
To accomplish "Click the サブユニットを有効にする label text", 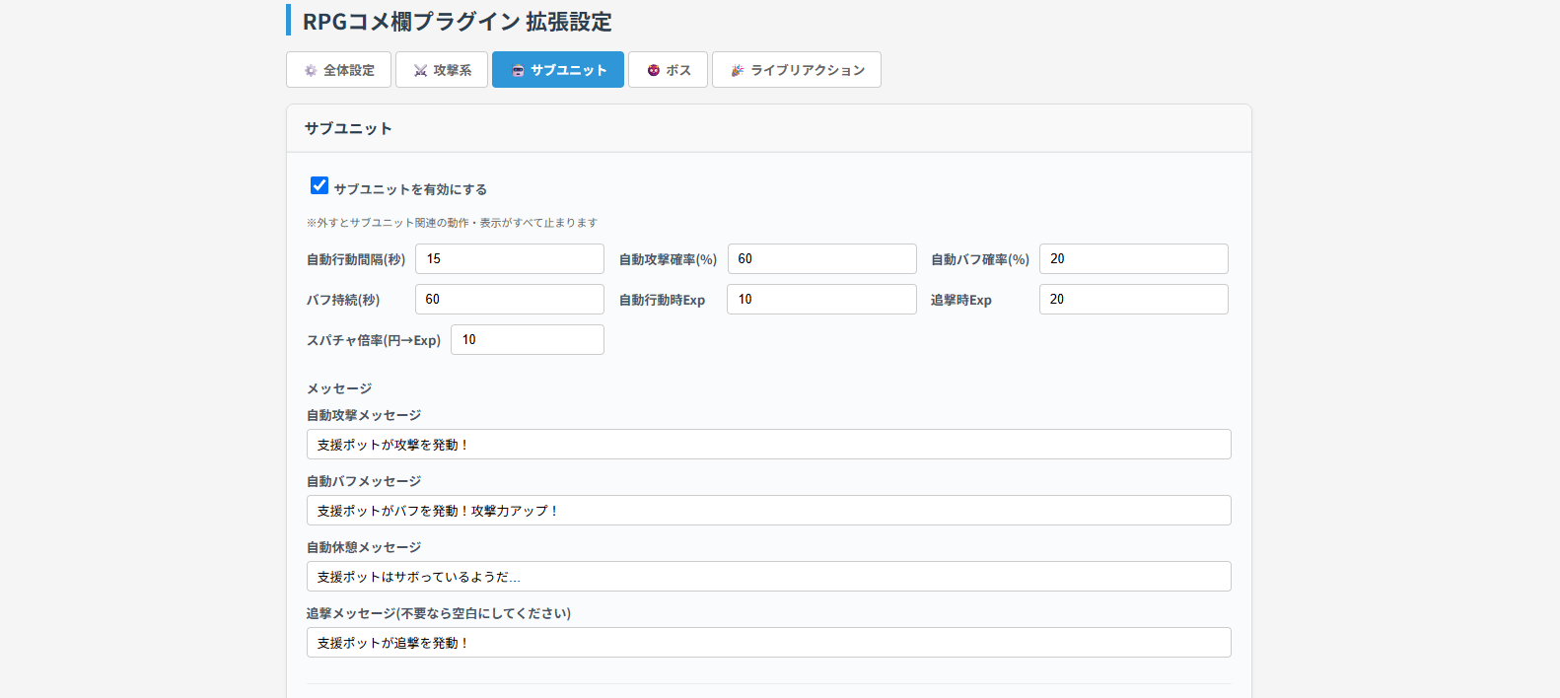I will pos(410,189).
